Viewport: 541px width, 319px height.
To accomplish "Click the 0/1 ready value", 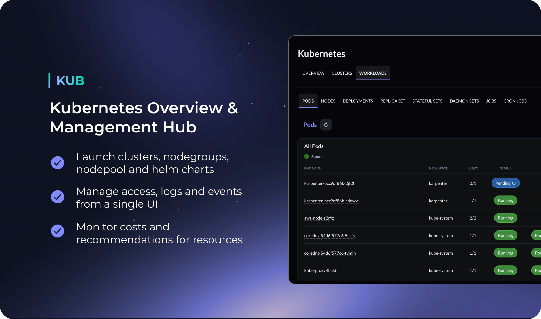I will [473, 183].
